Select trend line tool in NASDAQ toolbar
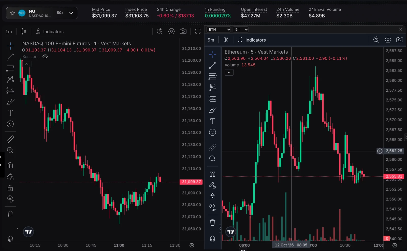The image size is (407, 251). (10, 57)
